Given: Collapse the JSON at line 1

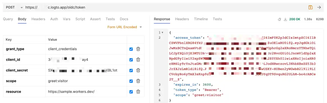Looking at the screenshot, I should 162,33.
